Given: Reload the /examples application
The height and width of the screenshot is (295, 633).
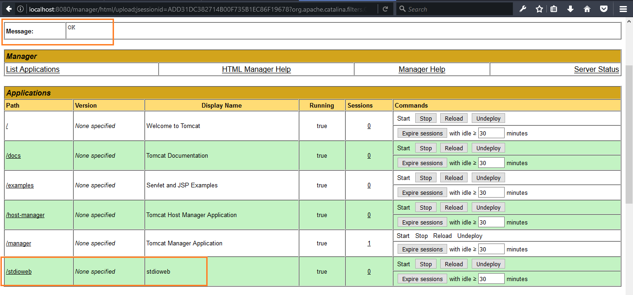Looking at the screenshot, I should click(454, 178).
